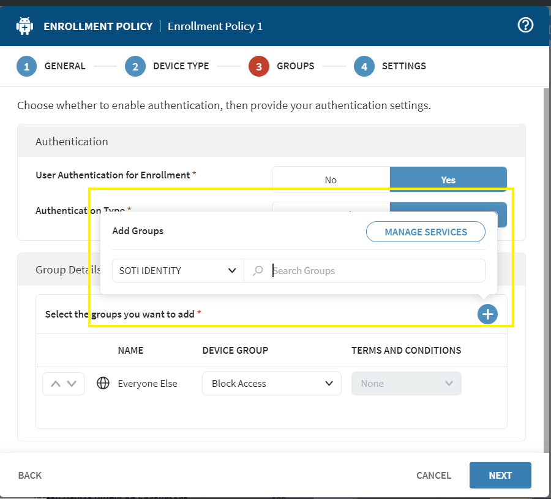Click the Android enrollment policy icon
The width and height of the screenshot is (551, 499).
pyautogui.click(x=24, y=26)
